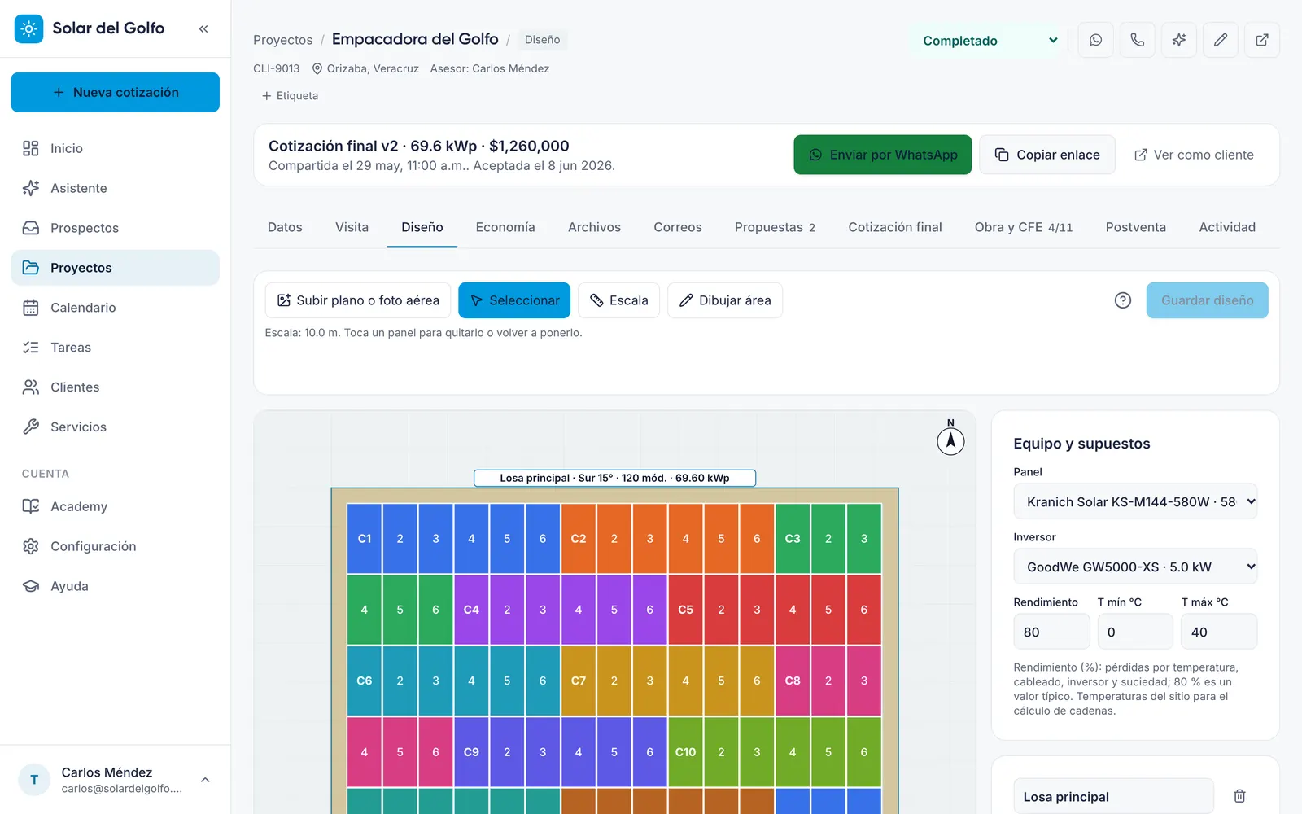1302x814 pixels.
Task: Toggle lime green panel C10 in layout
Action: pos(685,752)
